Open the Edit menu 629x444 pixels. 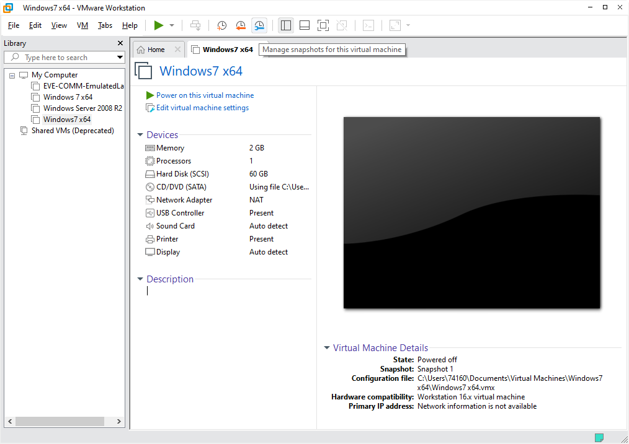point(35,25)
